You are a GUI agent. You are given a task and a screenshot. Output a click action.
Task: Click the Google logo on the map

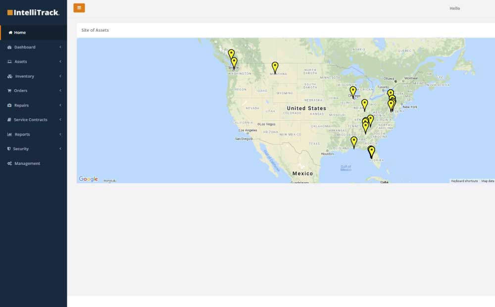tap(89, 179)
